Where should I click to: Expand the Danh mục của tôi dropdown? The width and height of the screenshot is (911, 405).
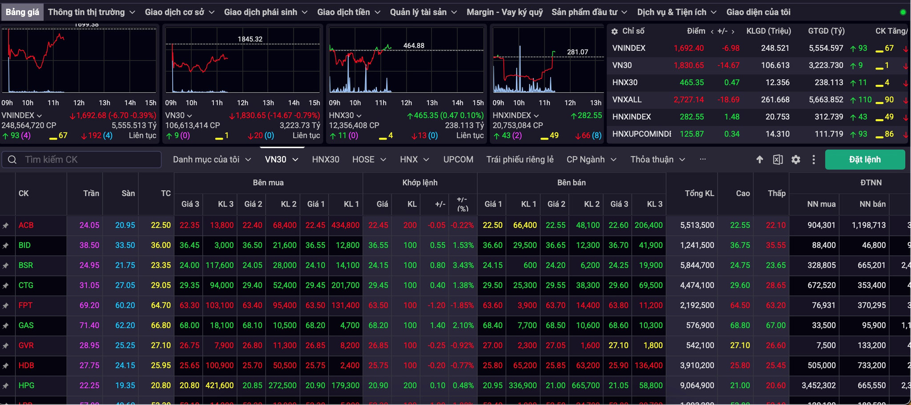(x=212, y=159)
